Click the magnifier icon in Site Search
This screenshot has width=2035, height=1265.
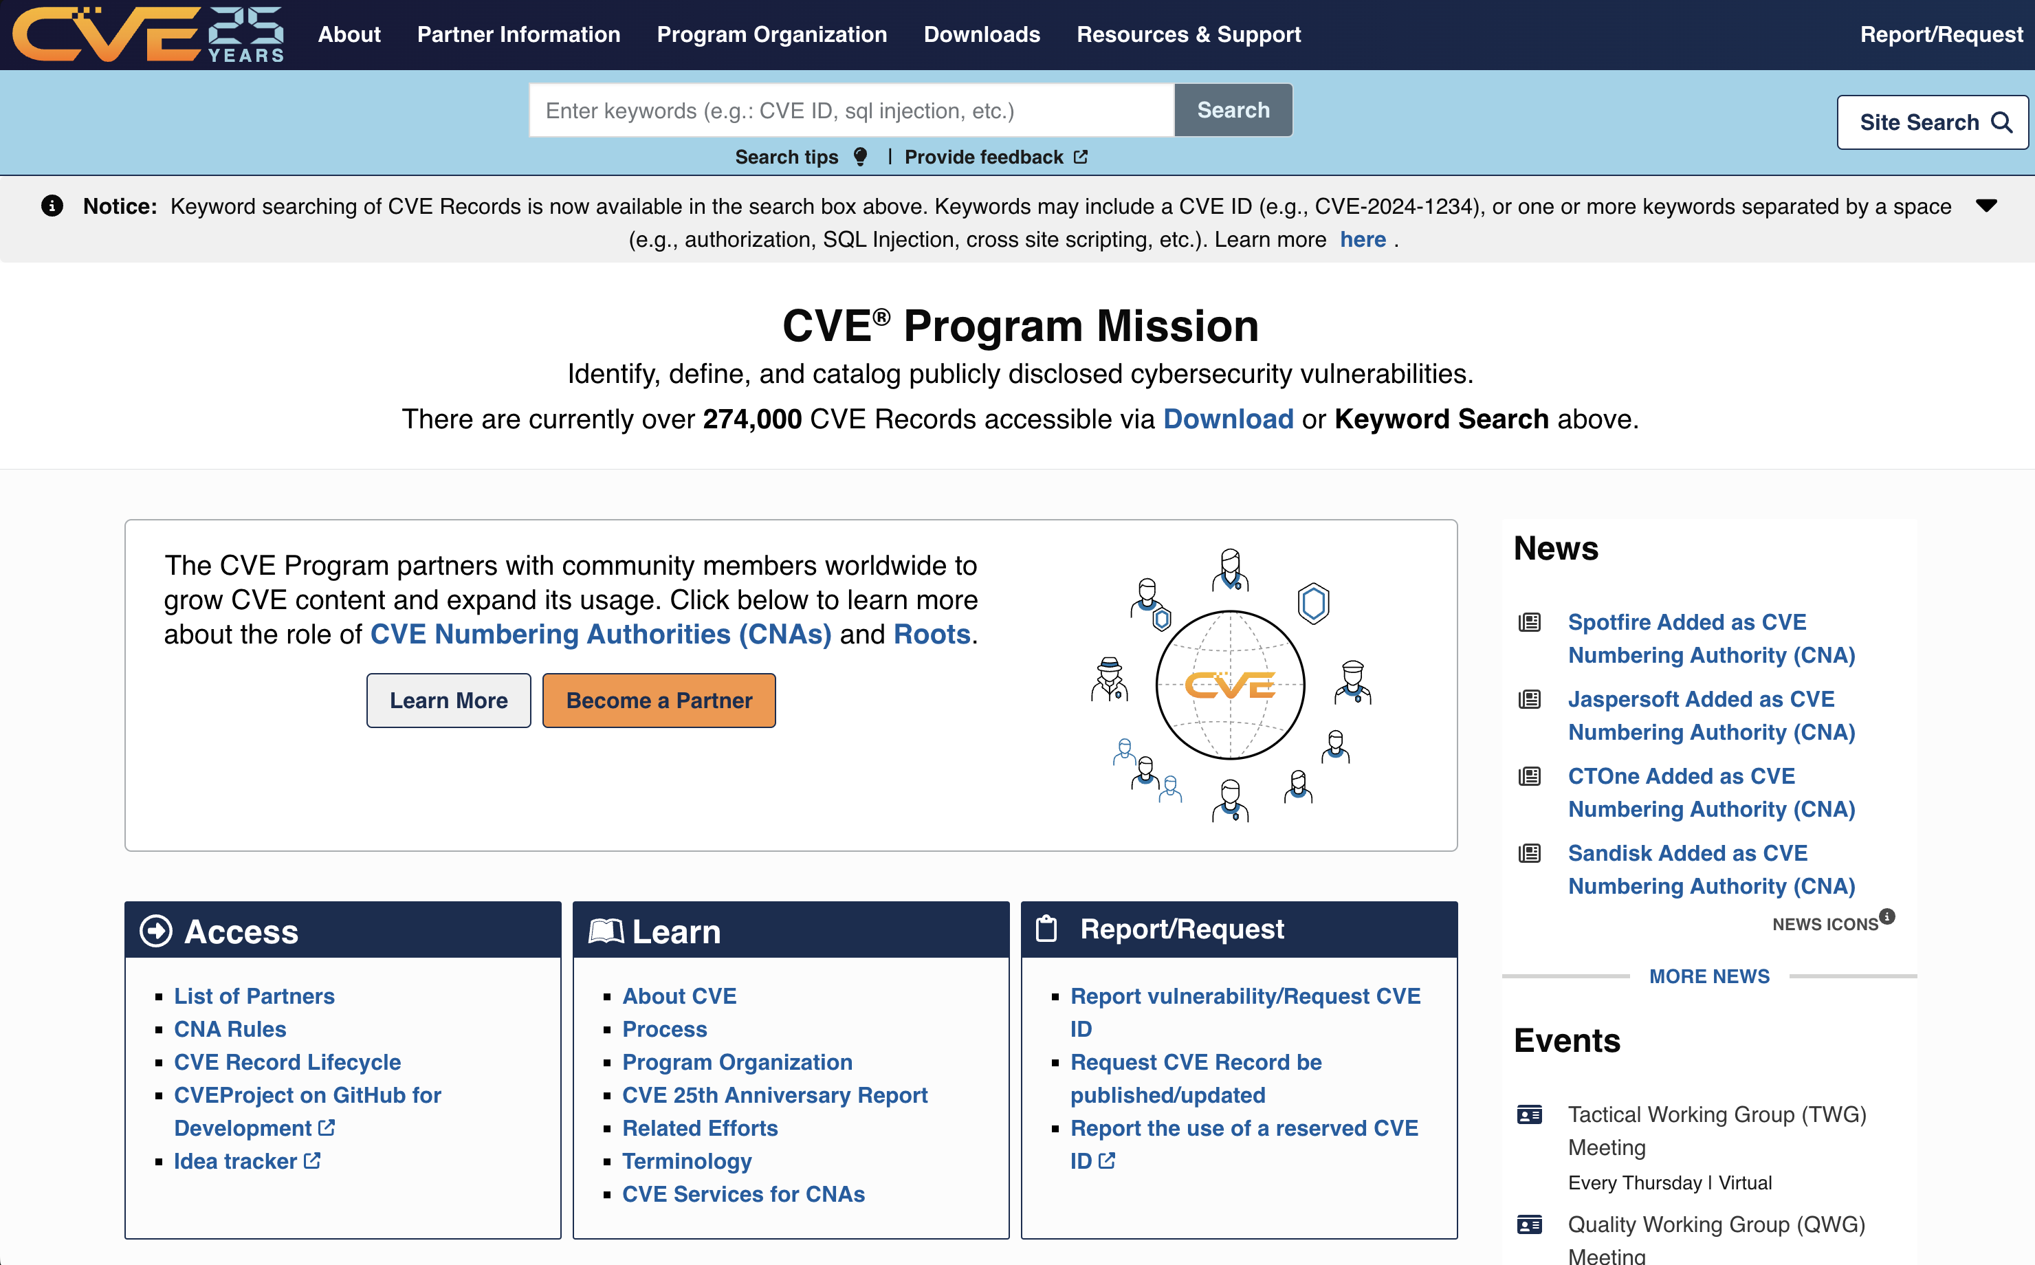click(x=2001, y=123)
